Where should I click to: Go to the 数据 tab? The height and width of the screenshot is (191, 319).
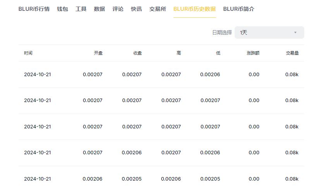pos(99,9)
